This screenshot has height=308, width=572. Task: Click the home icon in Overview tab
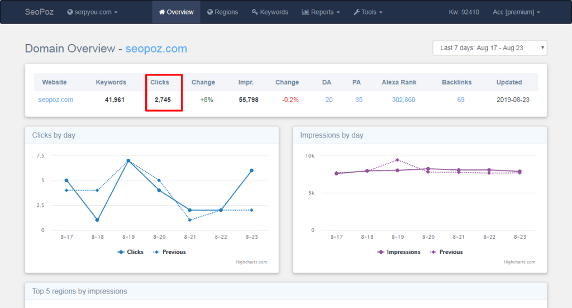coord(162,12)
